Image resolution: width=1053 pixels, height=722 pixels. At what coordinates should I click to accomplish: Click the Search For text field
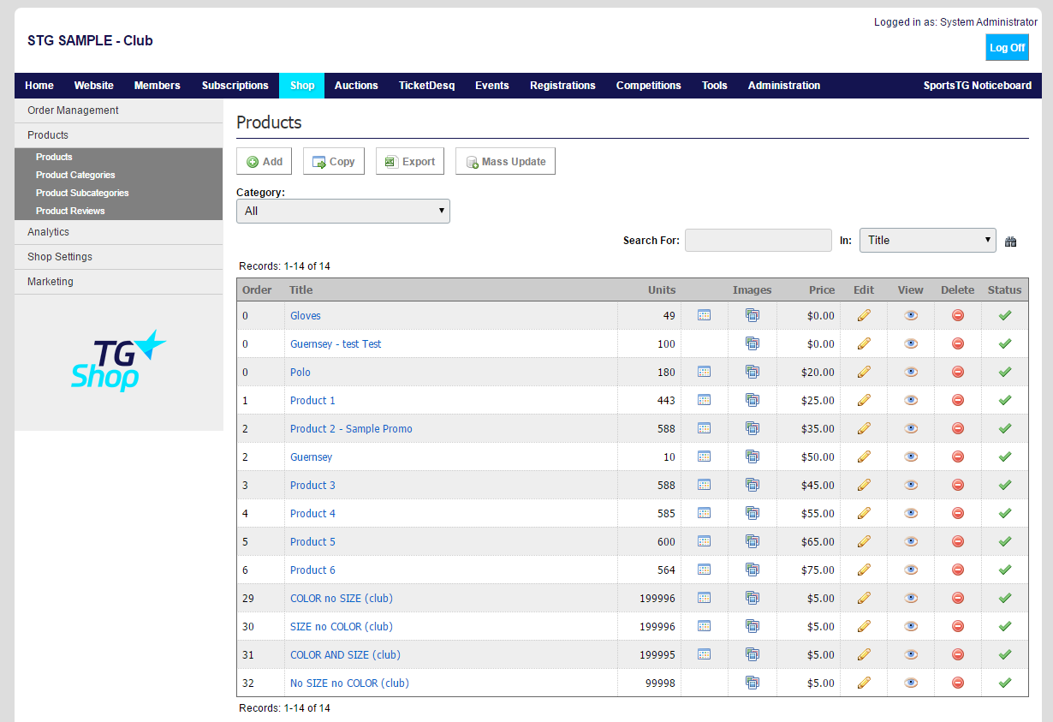tap(758, 241)
